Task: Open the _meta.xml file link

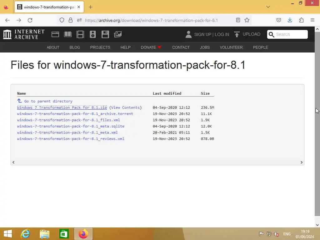Action: 67,132
